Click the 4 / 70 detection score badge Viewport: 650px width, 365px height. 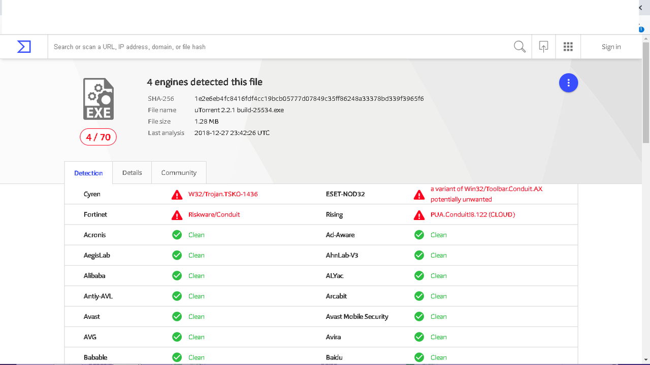click(x=98, y=137)
